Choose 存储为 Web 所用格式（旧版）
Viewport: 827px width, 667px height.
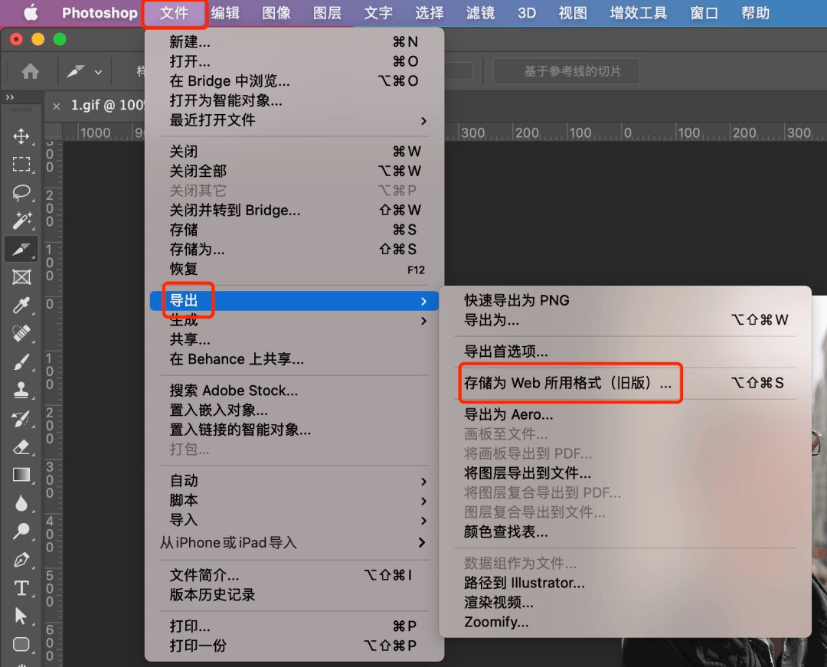(625, 383)
